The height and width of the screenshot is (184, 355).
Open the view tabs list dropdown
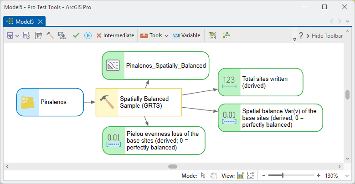(348, 21)
